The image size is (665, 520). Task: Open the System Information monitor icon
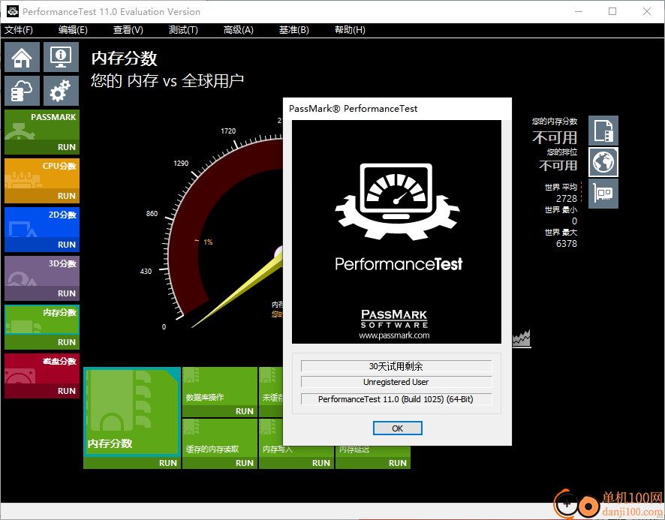pos(61,57)
